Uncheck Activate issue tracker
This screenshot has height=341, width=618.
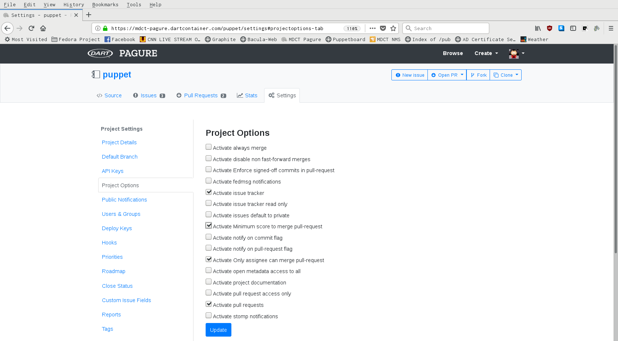click(x=209, y=192)
